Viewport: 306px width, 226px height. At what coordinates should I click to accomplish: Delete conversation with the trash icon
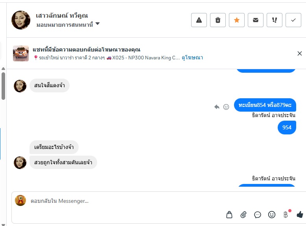pyautogui.click(x=218, y=20)
